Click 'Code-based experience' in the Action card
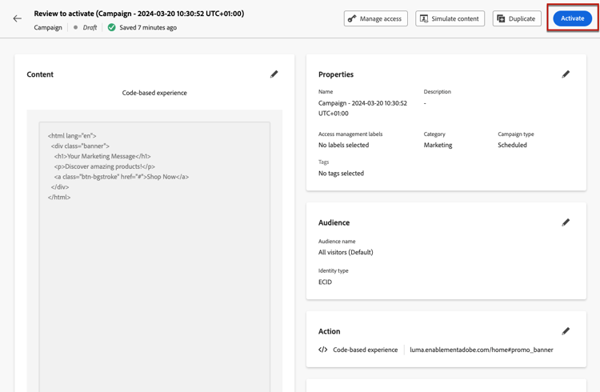 point(365,350)
